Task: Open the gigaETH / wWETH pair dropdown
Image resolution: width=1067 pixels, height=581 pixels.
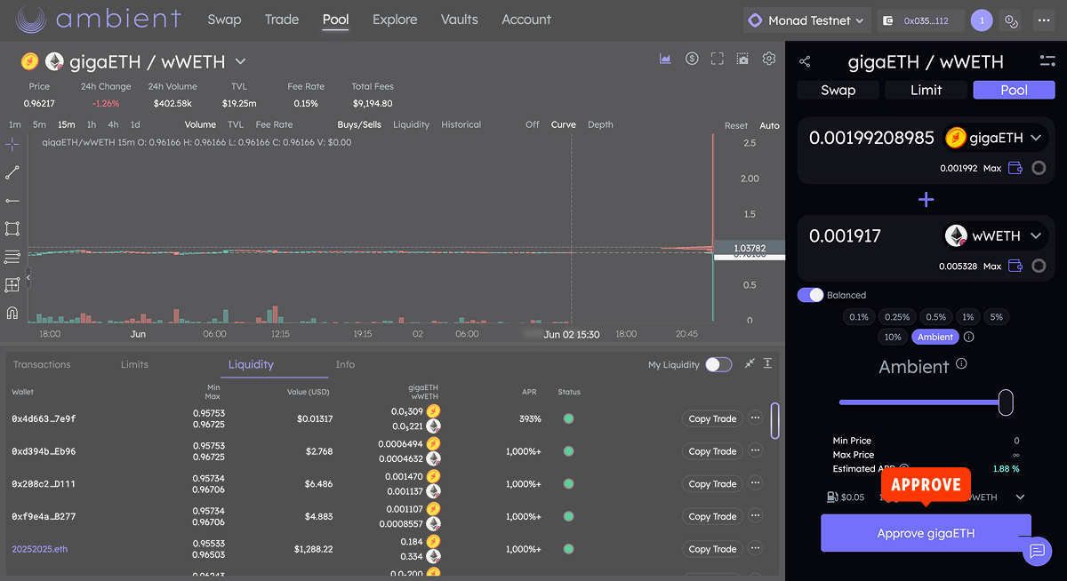Action: [x=241, y=61]
